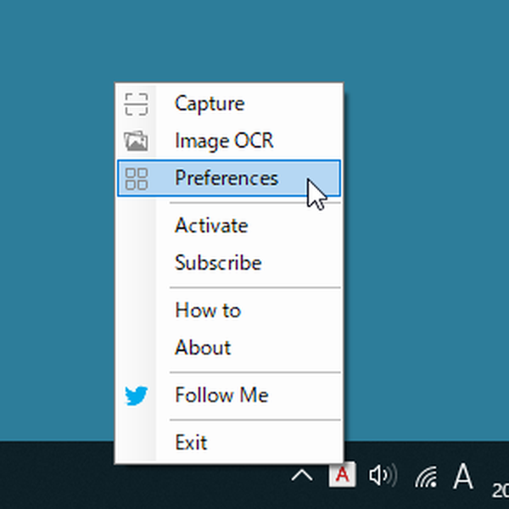Click the dashed capture-frame icon
Screen dimensions: 509x509
click(137, 104)
